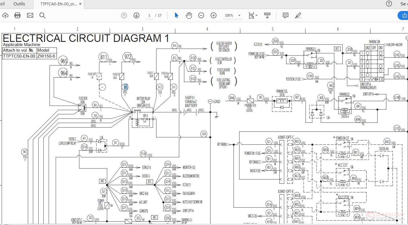Zoom in on the diagram
The image size is (408, 225).
pos(213,15)
